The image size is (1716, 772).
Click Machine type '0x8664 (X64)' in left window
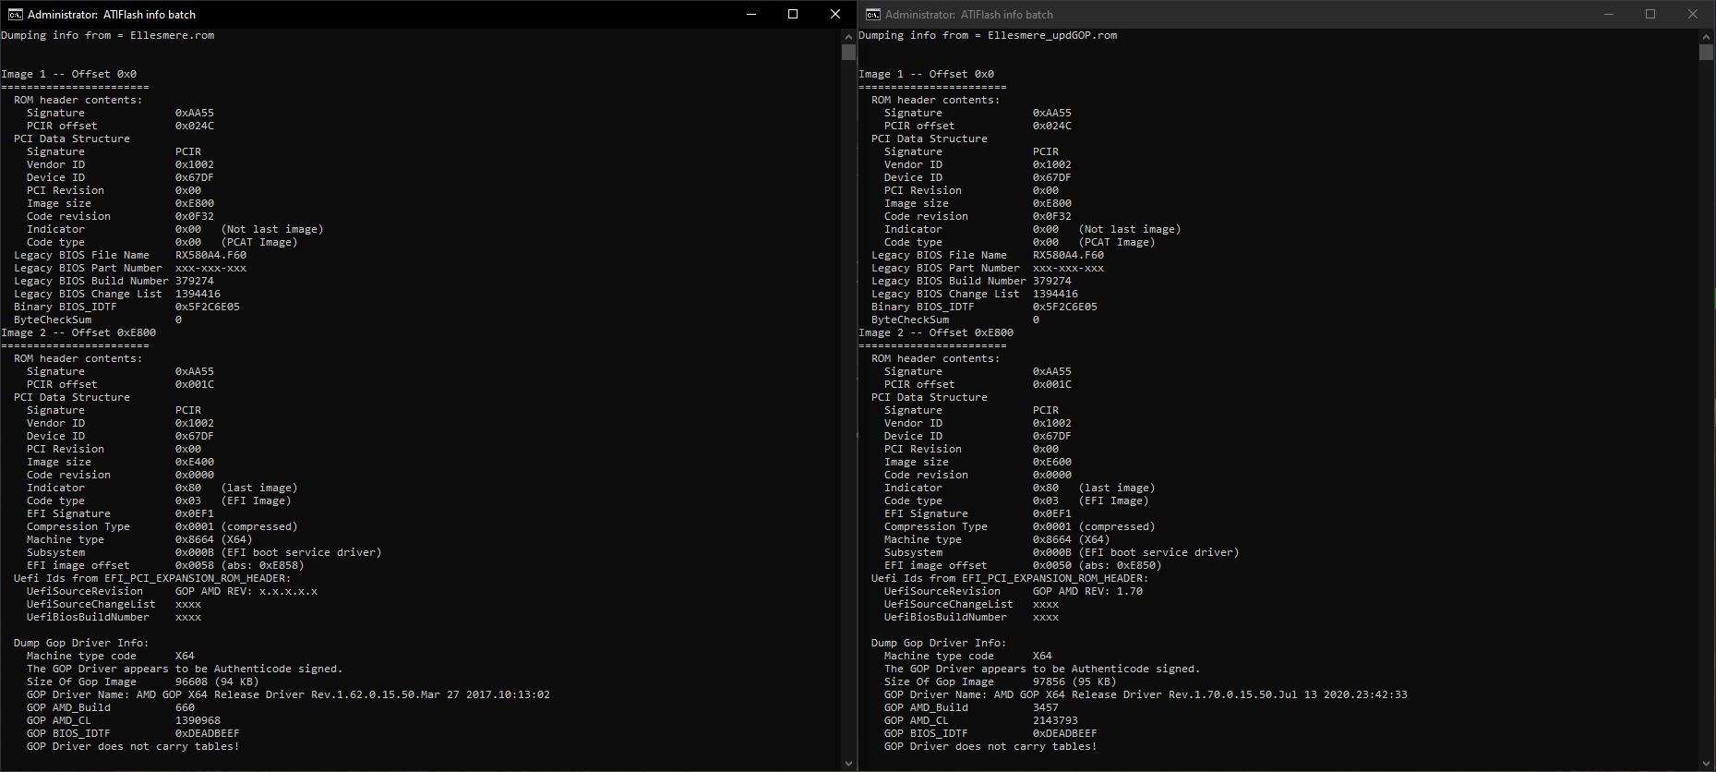(214, 539)
